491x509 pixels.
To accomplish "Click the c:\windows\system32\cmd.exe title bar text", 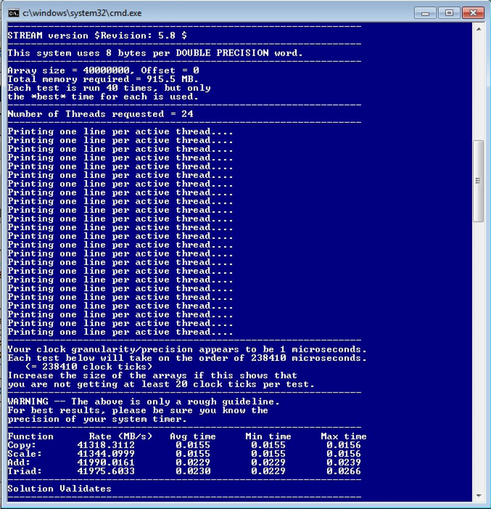I will coord(82,13).
